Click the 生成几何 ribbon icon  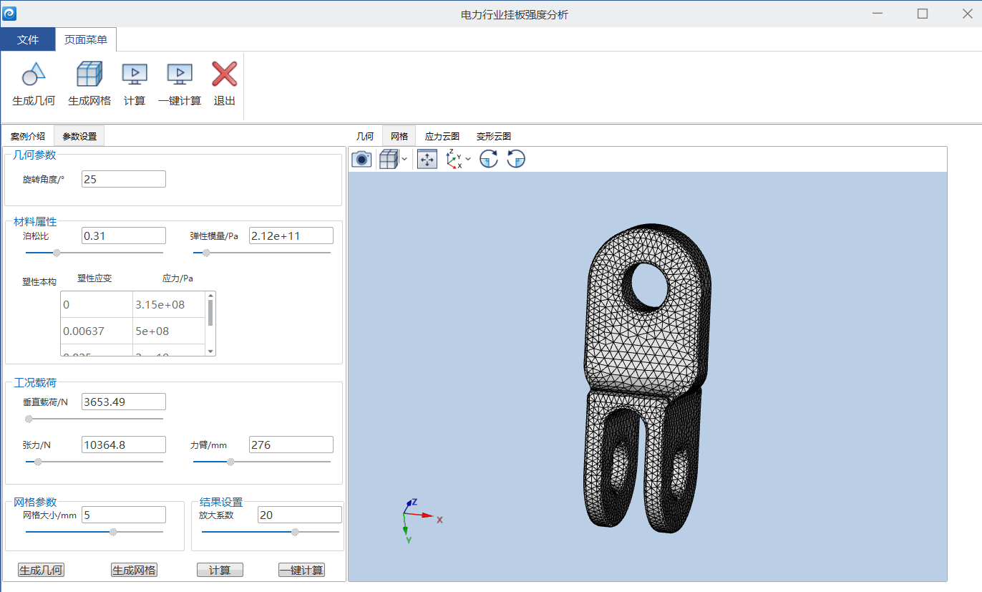pos(34,74)
